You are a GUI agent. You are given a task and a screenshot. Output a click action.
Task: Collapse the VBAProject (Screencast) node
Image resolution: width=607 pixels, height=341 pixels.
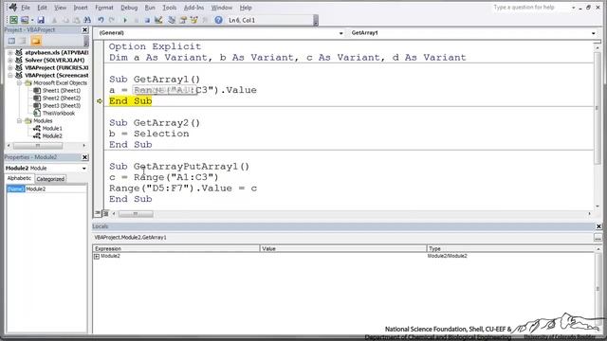[x=10, y=76]
